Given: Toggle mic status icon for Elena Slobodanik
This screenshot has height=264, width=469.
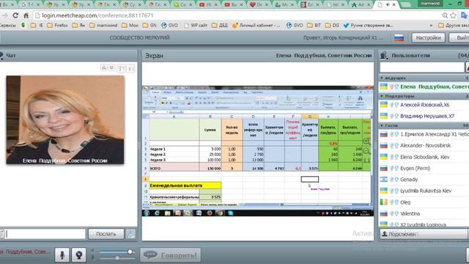Looking at the screenshot, I should click(391, 157).
